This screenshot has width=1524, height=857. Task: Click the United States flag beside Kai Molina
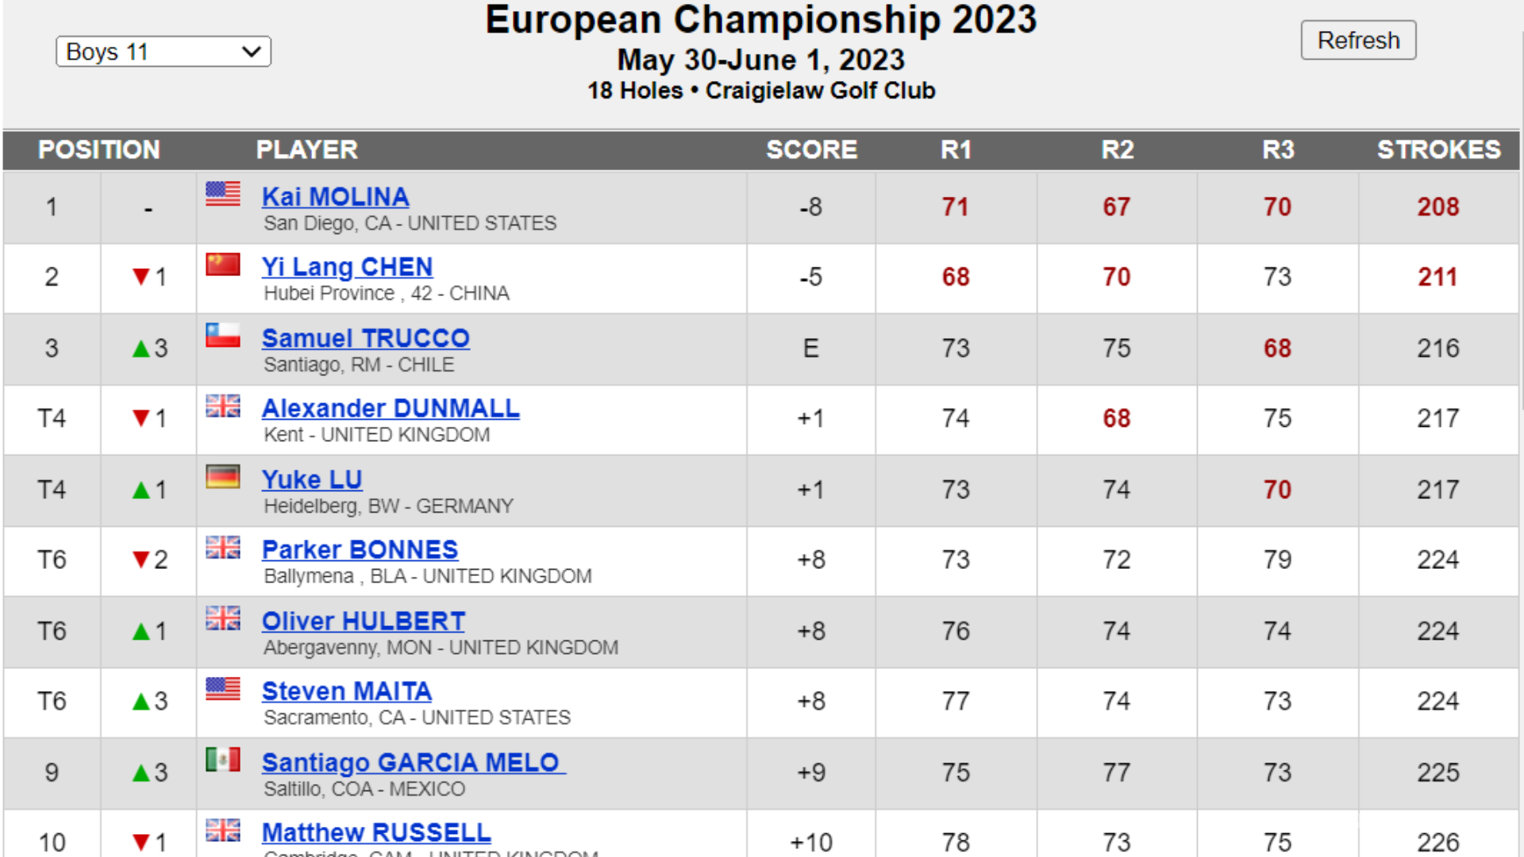223,194
